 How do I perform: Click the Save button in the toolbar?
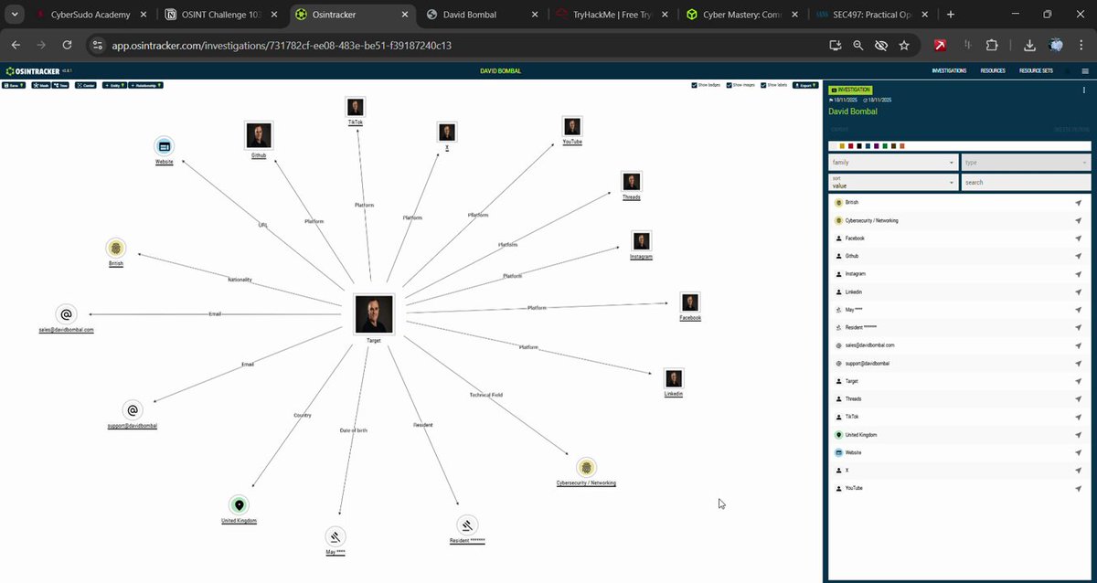(x=14, y=85)
